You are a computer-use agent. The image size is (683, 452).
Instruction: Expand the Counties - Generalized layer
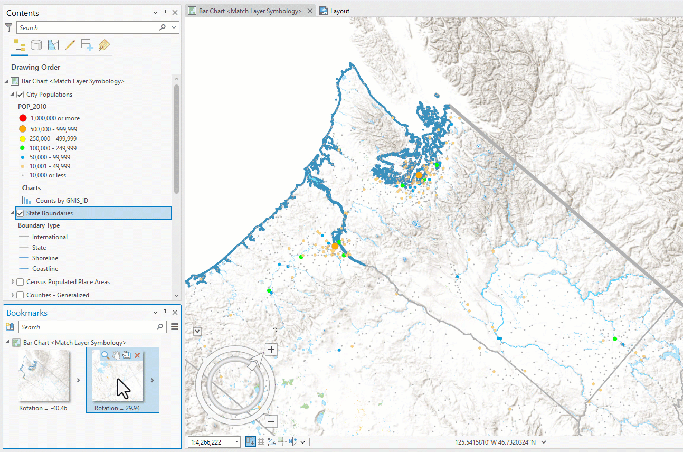(13, 295)
